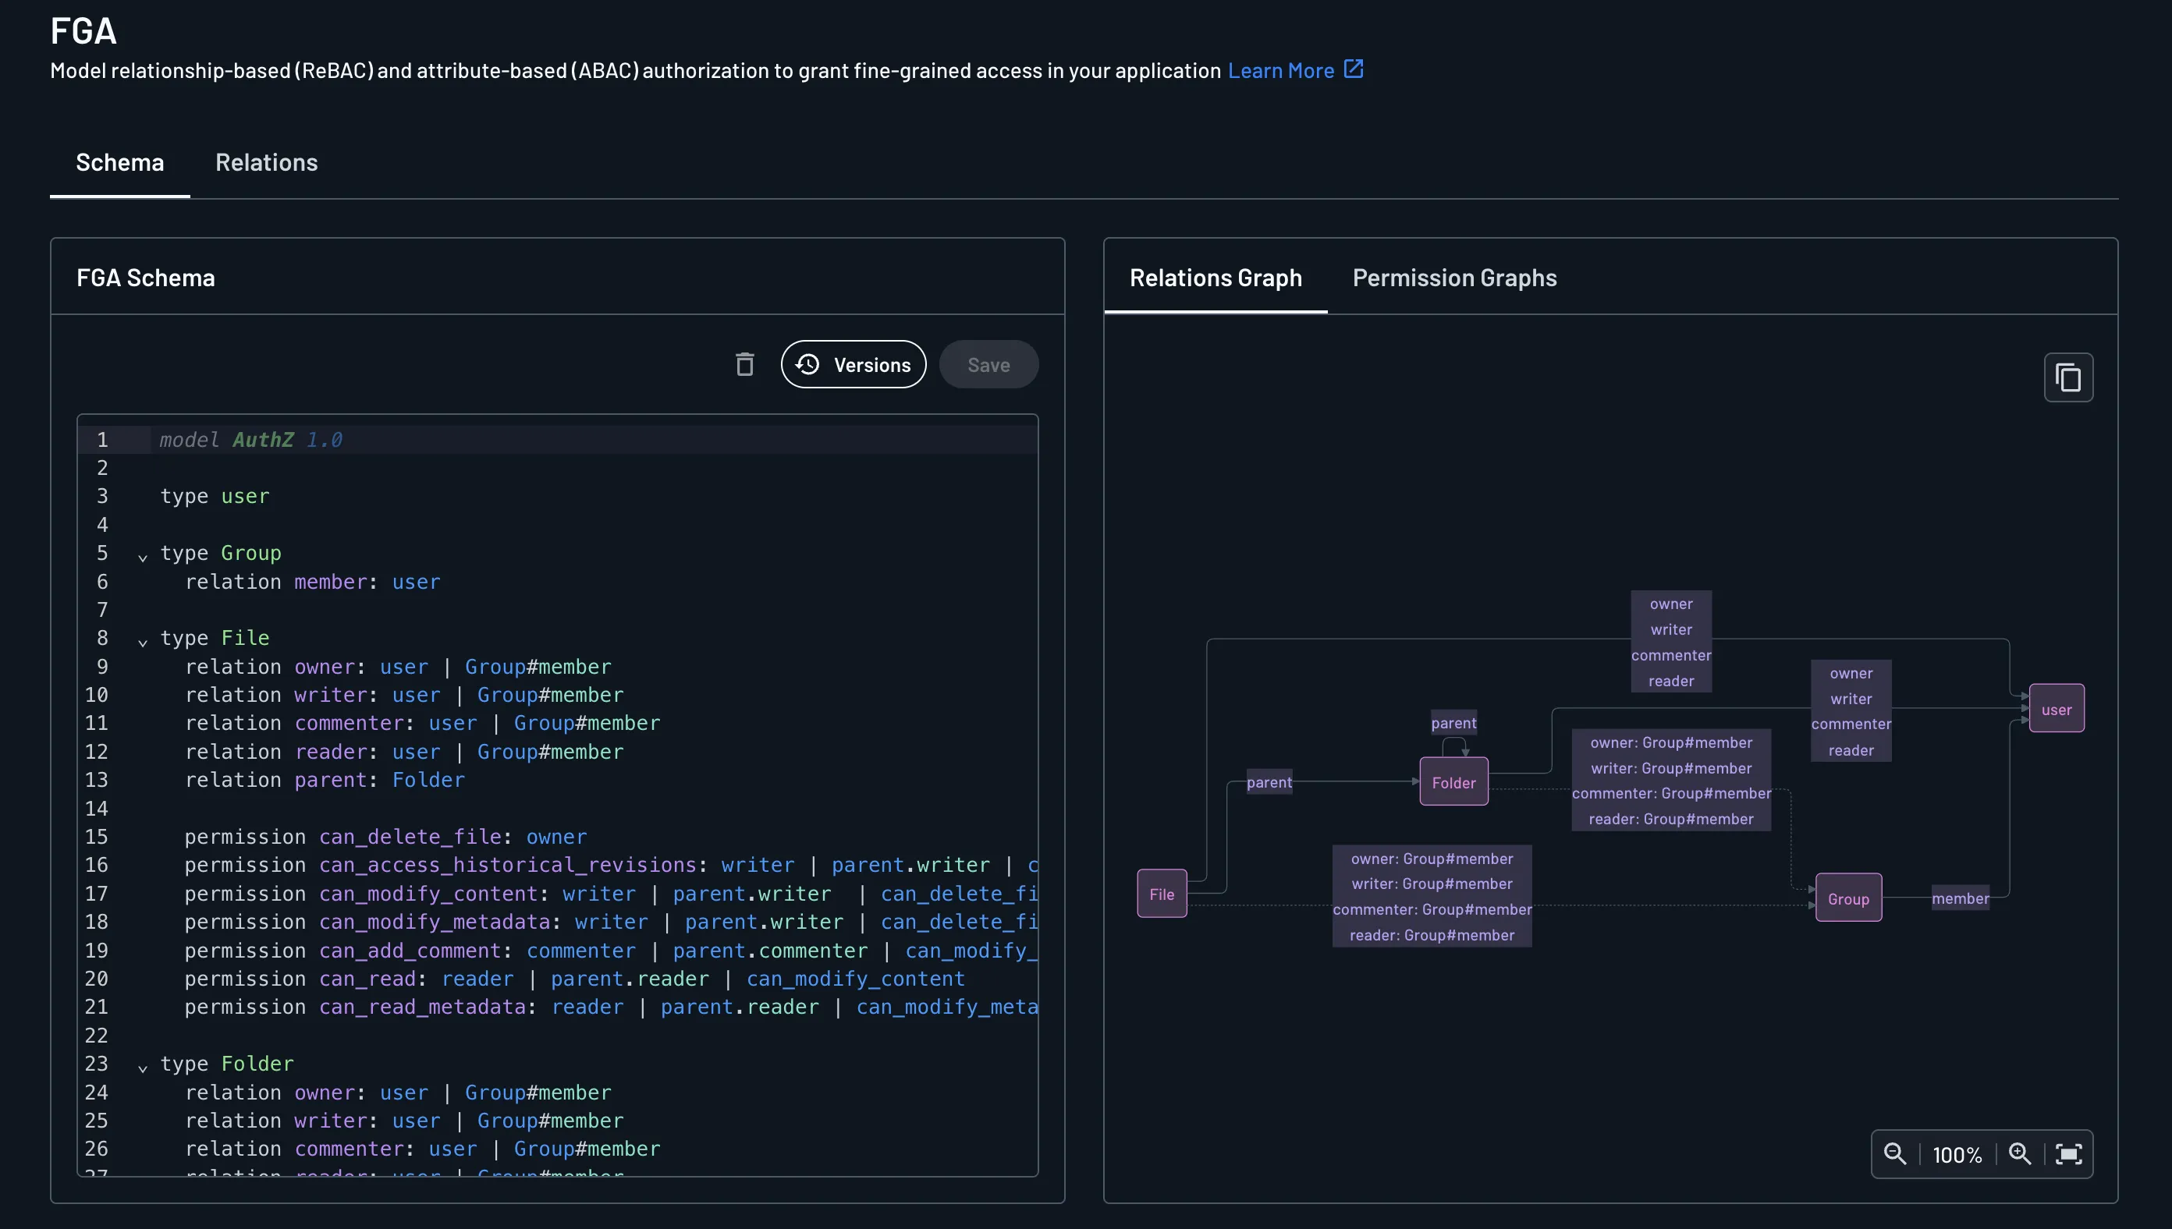
Task: Click the Folder node in graph
Action: tap(1453, 782)
